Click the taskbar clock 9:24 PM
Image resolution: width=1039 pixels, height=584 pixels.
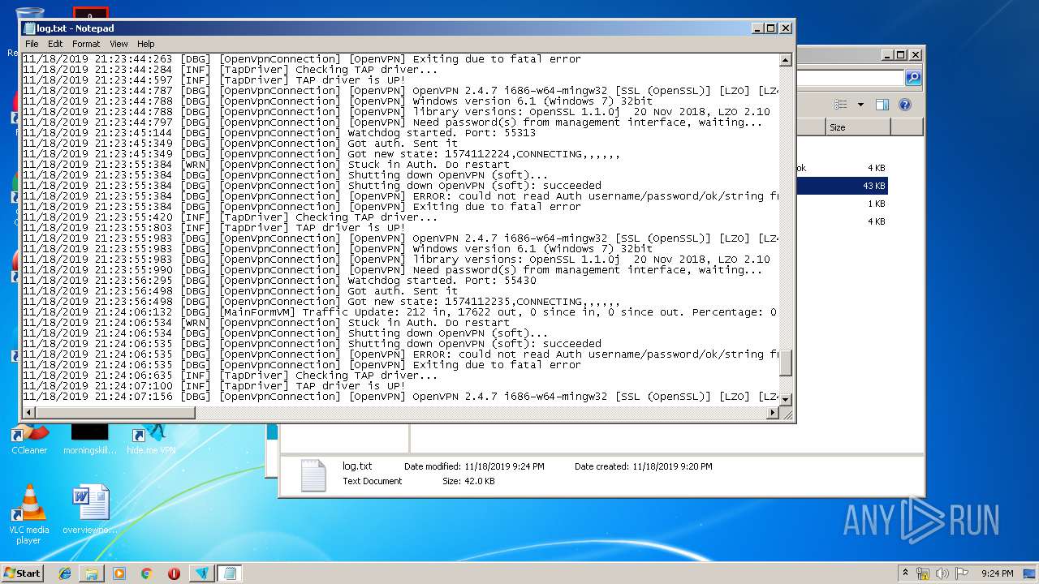[x=997, y=573]
